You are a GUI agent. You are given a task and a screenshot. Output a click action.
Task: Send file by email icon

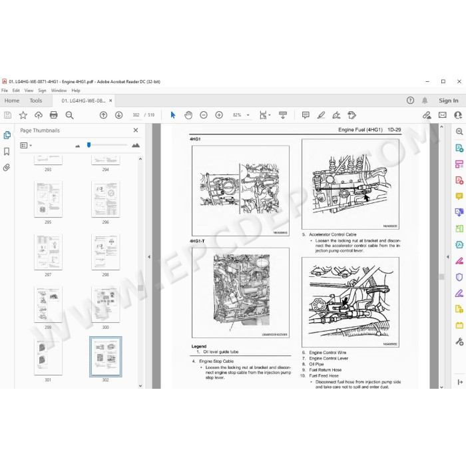(443, 115)
